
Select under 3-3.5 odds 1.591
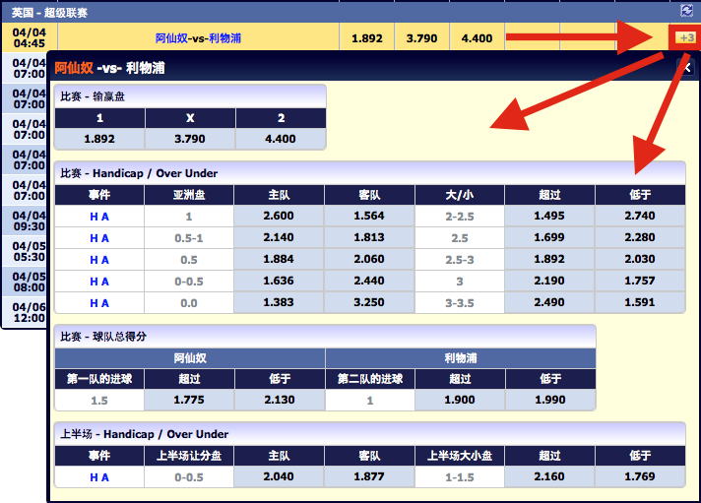point(640,303)
